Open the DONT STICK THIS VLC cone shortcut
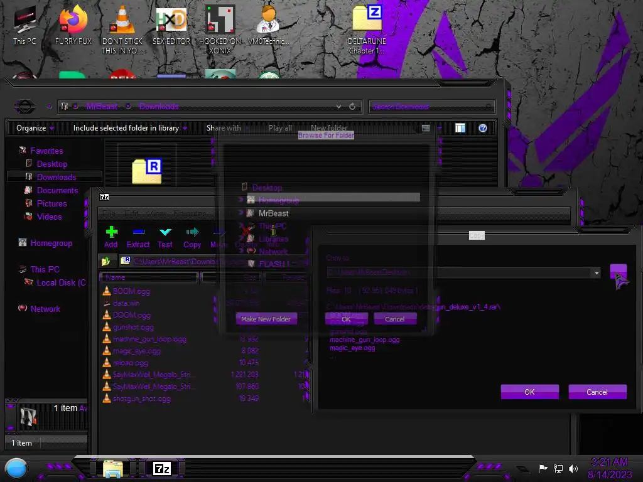643x482 pixels. 122,29
